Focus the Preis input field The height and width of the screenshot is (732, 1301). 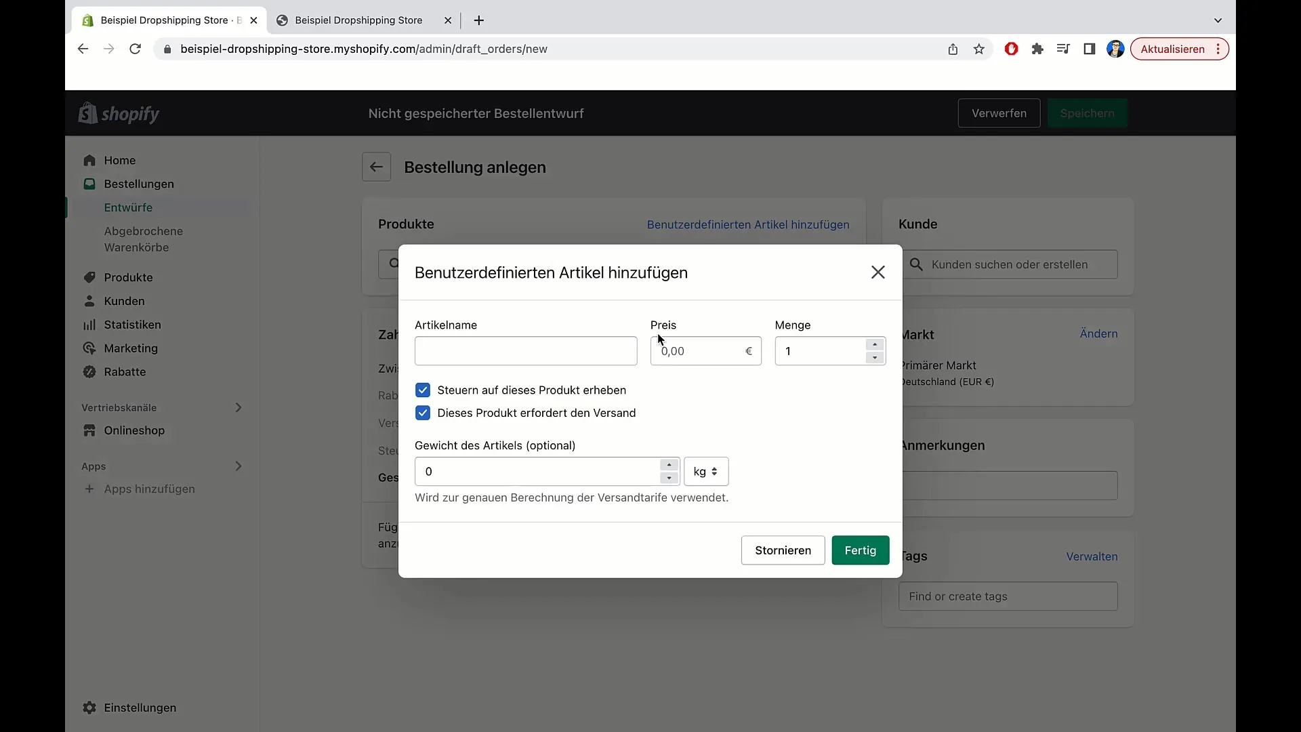pos(705,351)
